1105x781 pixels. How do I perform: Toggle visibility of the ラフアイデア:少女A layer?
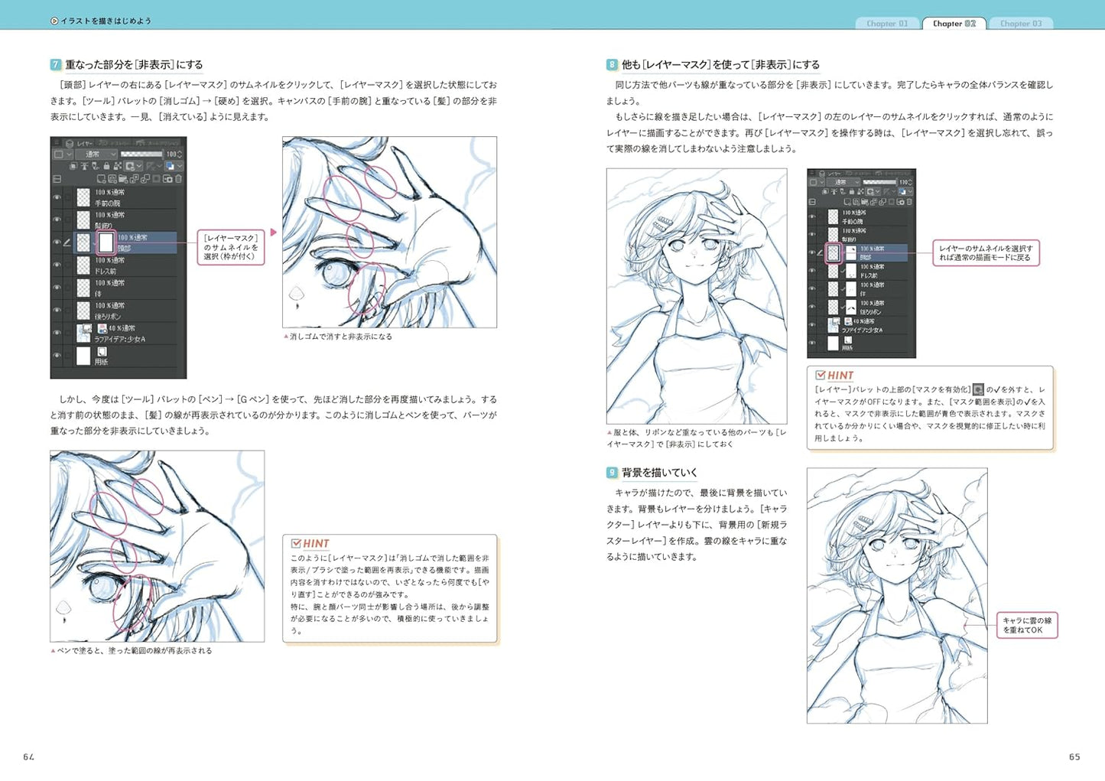(56, 330)
